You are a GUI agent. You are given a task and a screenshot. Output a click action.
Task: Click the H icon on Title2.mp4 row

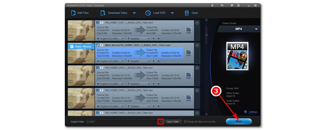pos(158,38)
